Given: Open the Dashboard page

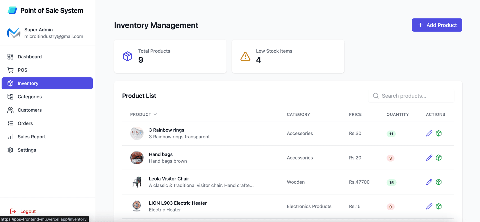Looking at the screenshot, I should coord(47,56).
